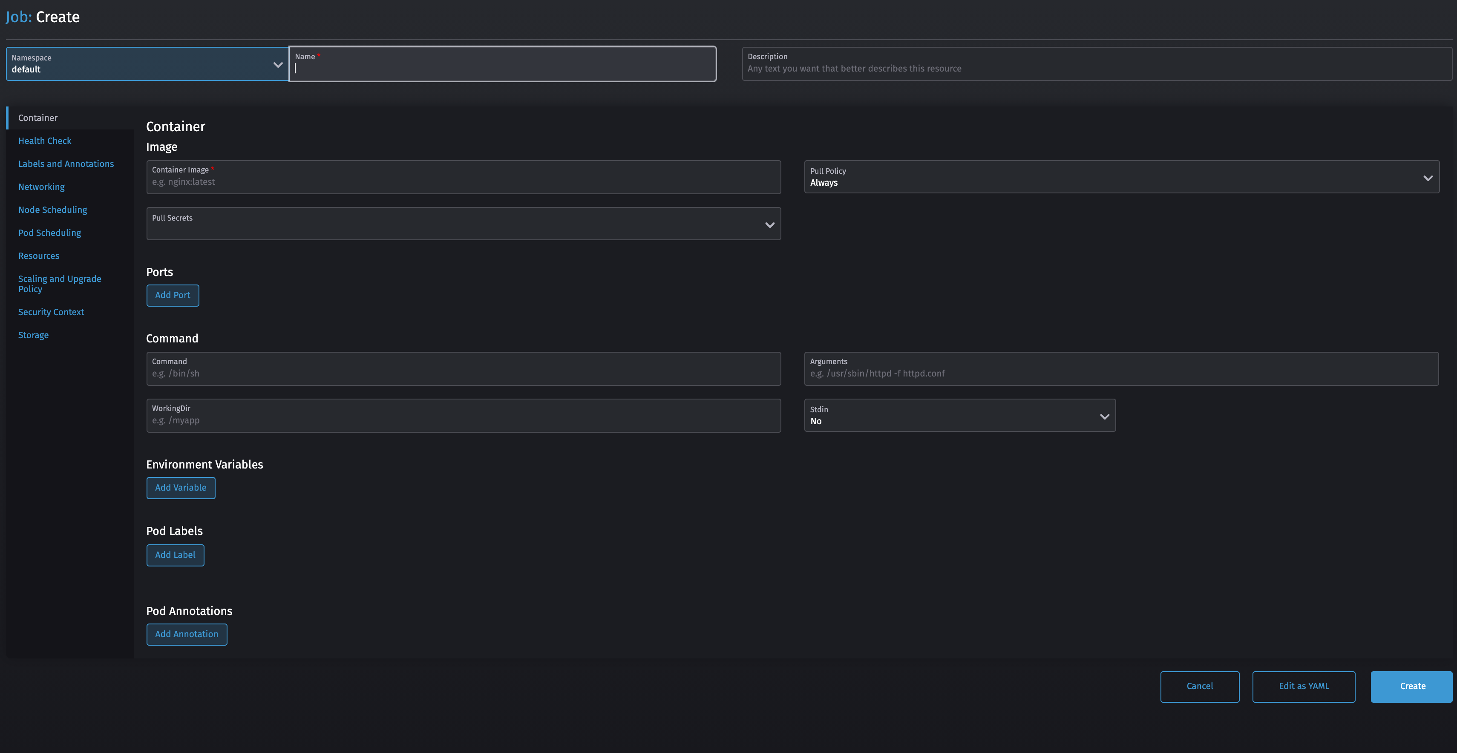
Task: Open the Networking section
Action: pyautogui.click(x=41, y=187)
